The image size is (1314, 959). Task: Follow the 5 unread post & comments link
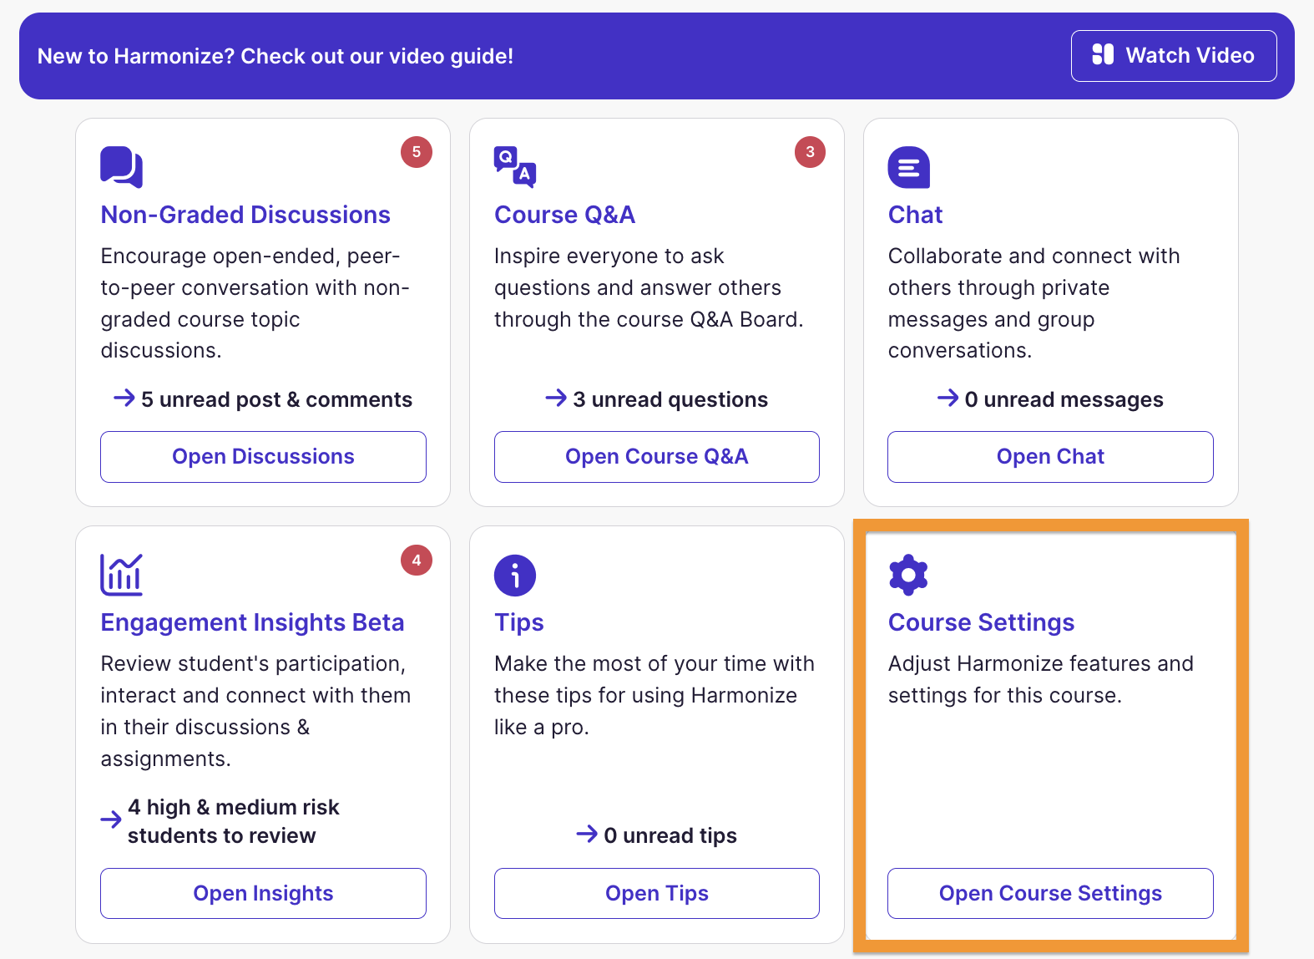(263, 399)
